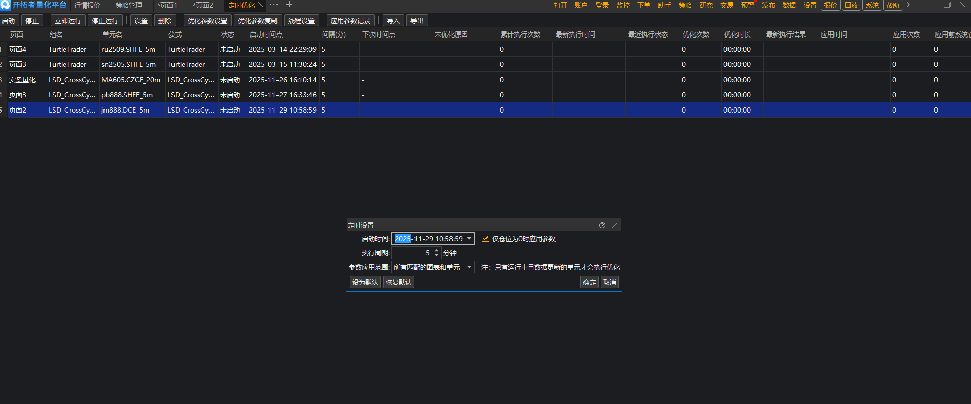The width and height of the screenshot is (971, 404).
Task: Toggle 仅仓位为0时应用参数 checkbox
Action: pyautogui.click(x=485, y=239)
